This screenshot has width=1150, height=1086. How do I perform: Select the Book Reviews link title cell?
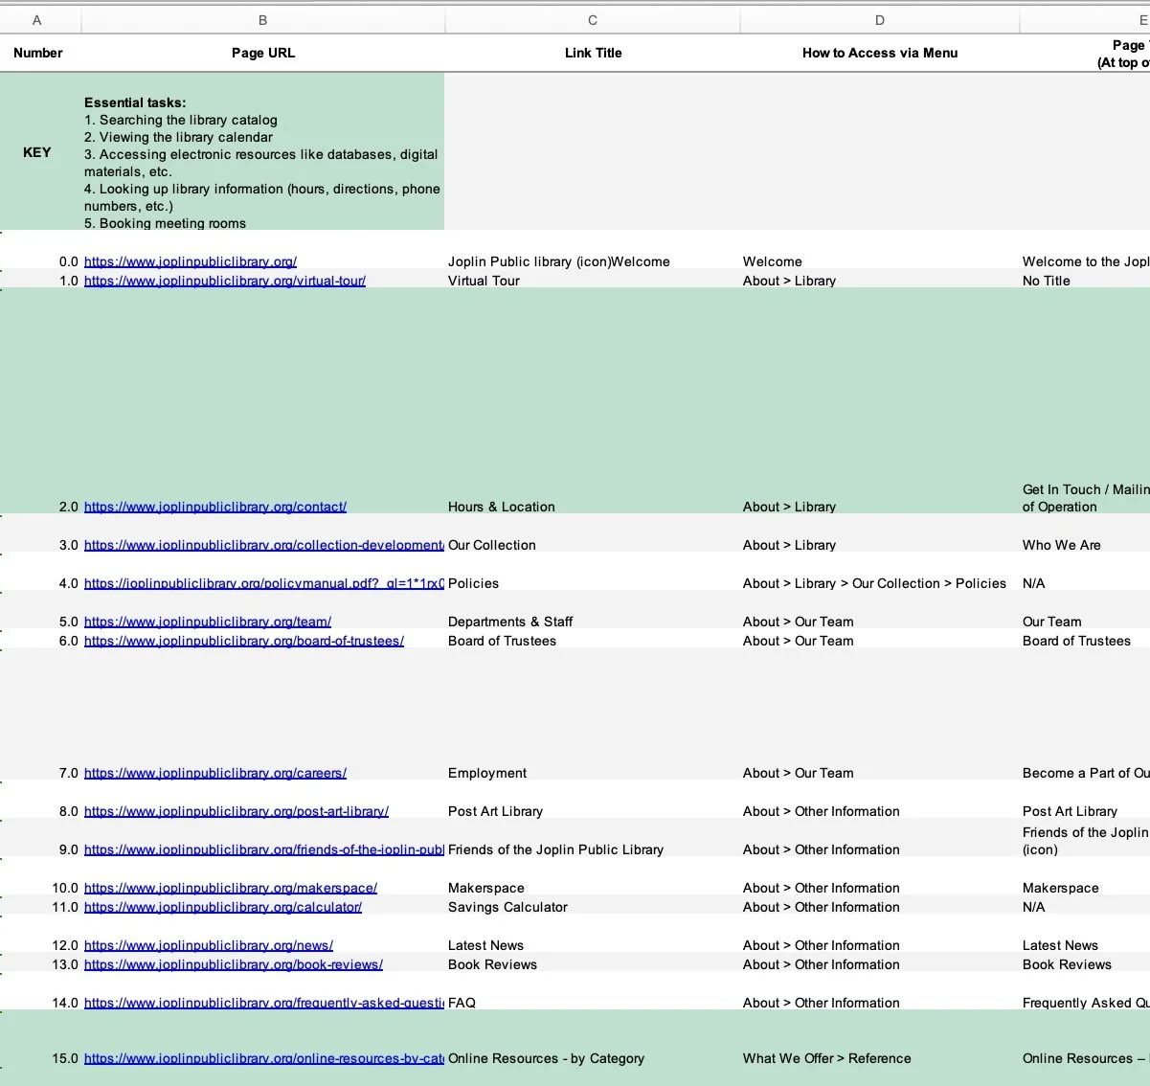point(592,962)
